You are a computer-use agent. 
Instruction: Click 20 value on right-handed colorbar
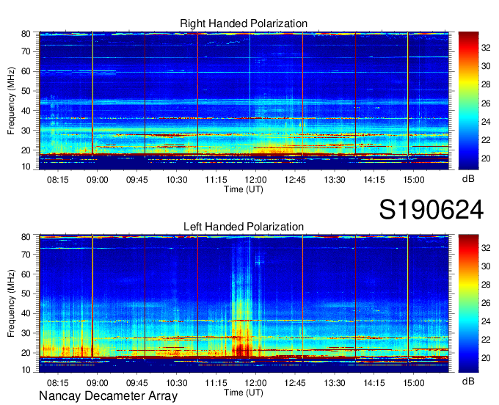point(486,158)
